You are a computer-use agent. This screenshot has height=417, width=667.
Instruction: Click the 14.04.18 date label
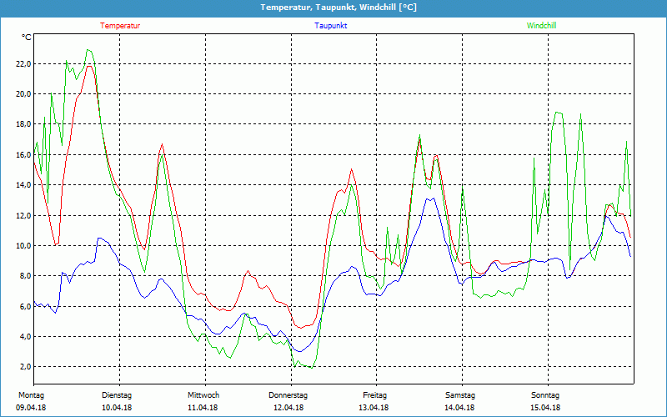(x=460, y=408)
